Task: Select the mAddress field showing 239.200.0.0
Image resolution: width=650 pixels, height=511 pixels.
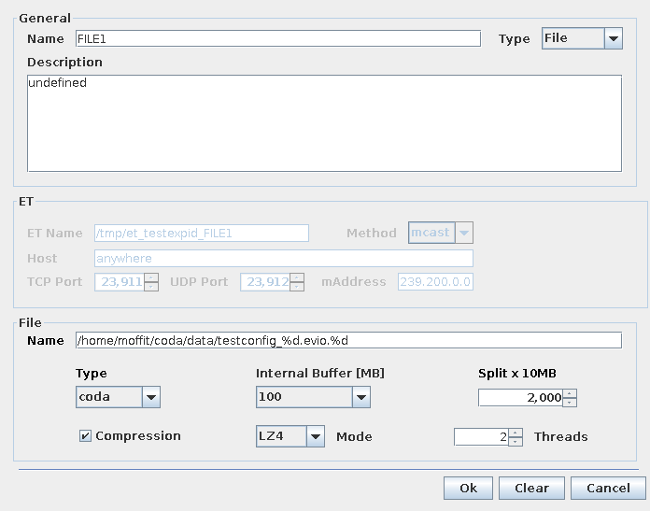Action: pos(435,281)
